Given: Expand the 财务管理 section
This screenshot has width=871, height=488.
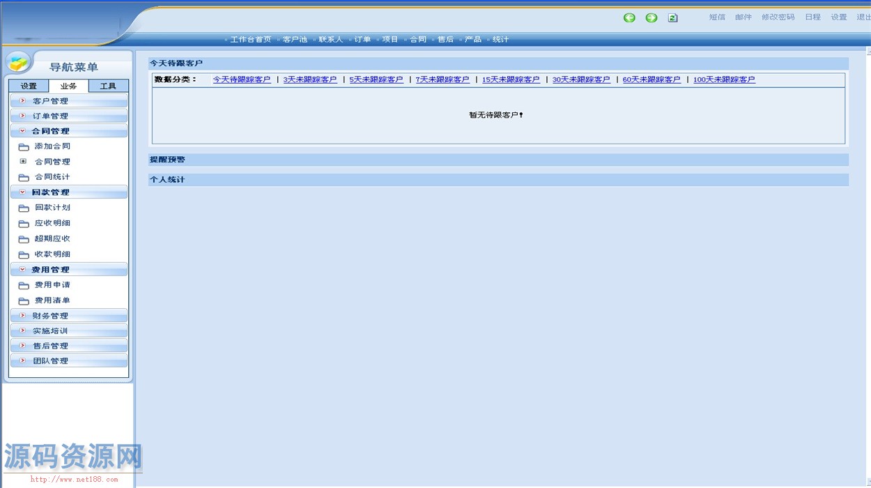Looking at the screenshot, I should coord(68,316).
